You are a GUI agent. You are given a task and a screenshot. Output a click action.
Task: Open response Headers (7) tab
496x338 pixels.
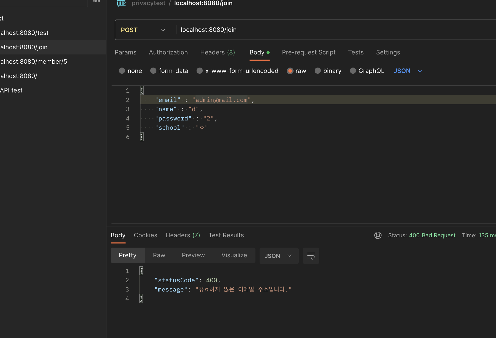[183, 235]
